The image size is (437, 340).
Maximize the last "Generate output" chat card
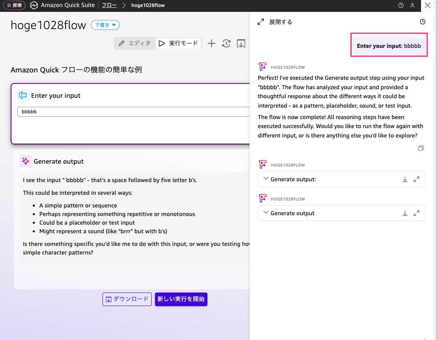417,213
